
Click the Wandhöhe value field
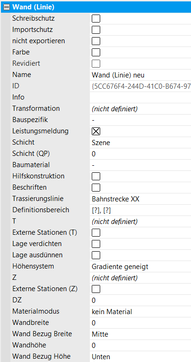pos(140,346)
